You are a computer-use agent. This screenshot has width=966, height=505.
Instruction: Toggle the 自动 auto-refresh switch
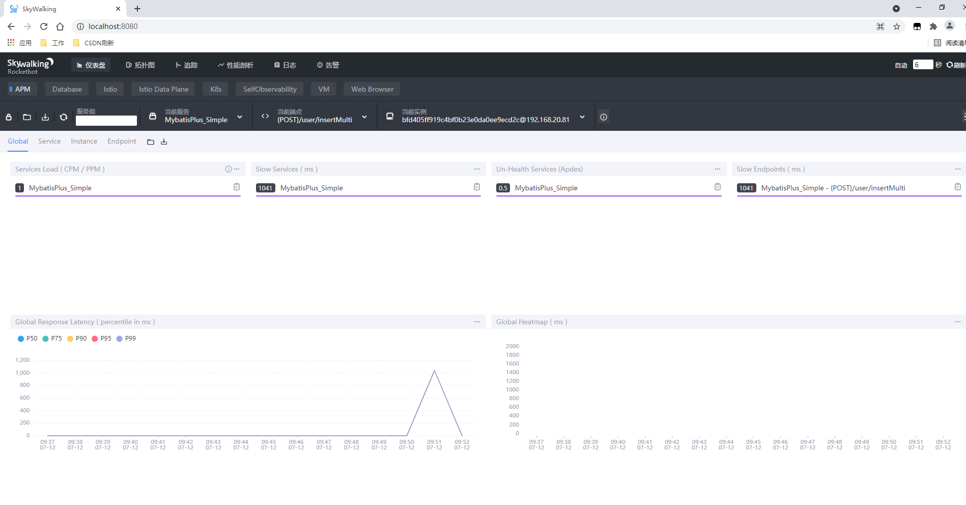coord(901,65)
